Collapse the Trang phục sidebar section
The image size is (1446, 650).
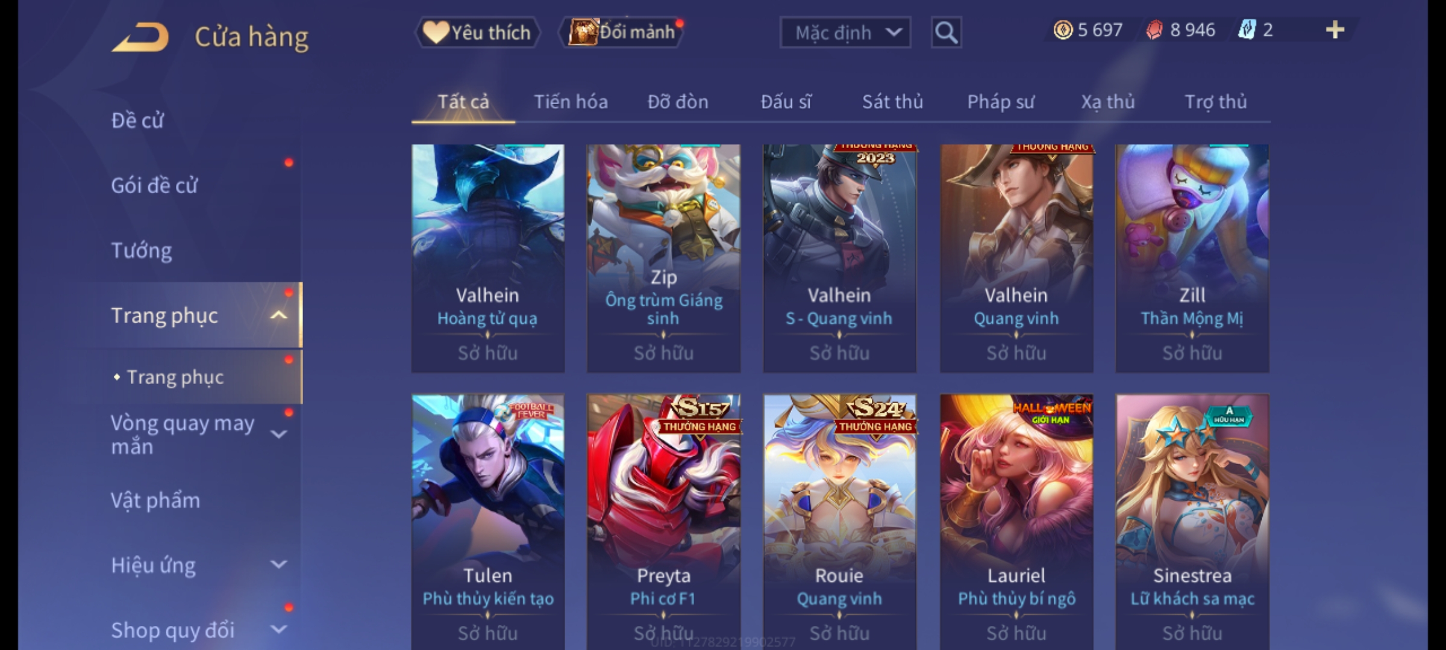point(278,315)
